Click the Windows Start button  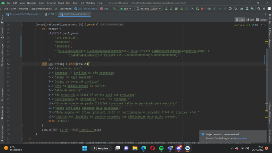point(85,148)
